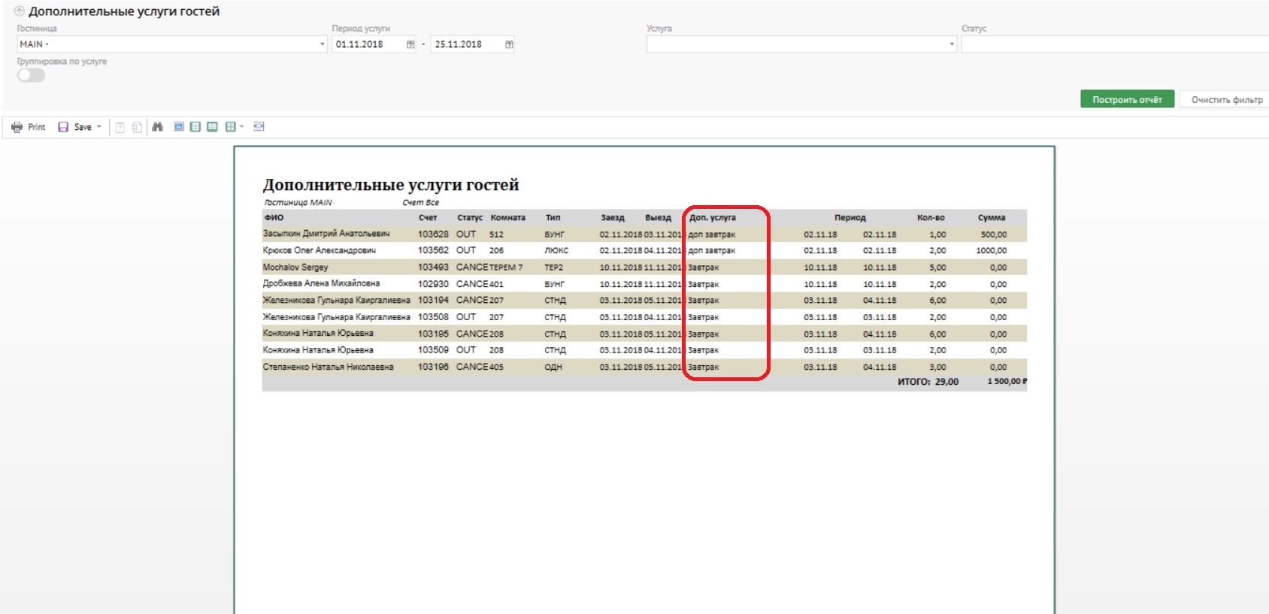The width and height of the screenshot is (1269, 614).
Task: Expand the Гостиница MAIN dropdown
Action: pos(323,44)
